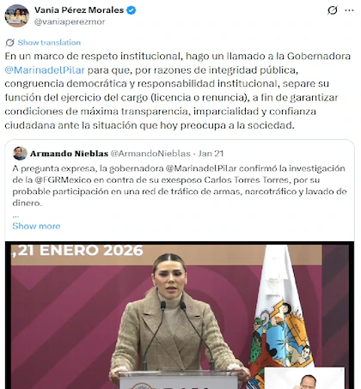Click the Grok icon at top right

coord(333,10)
